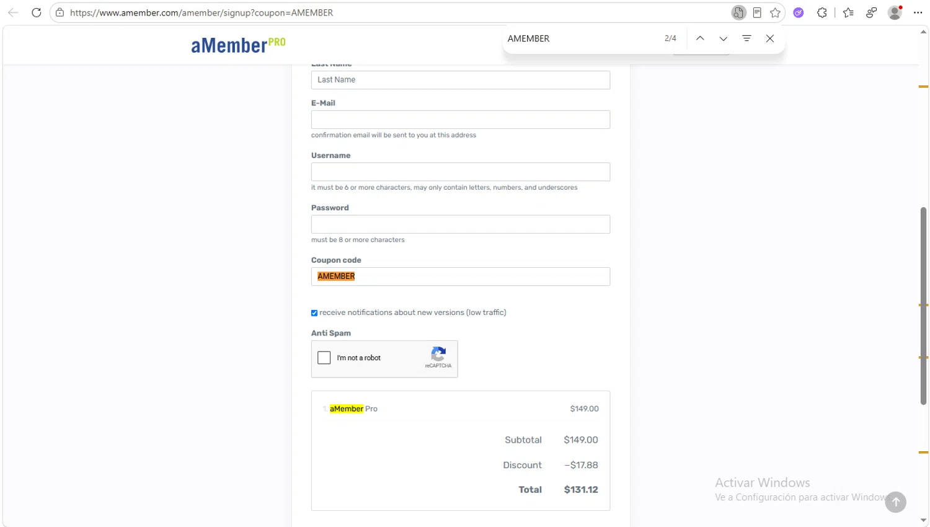Click the Coupon code label
The image size is (930, 527).
point(336,260)
